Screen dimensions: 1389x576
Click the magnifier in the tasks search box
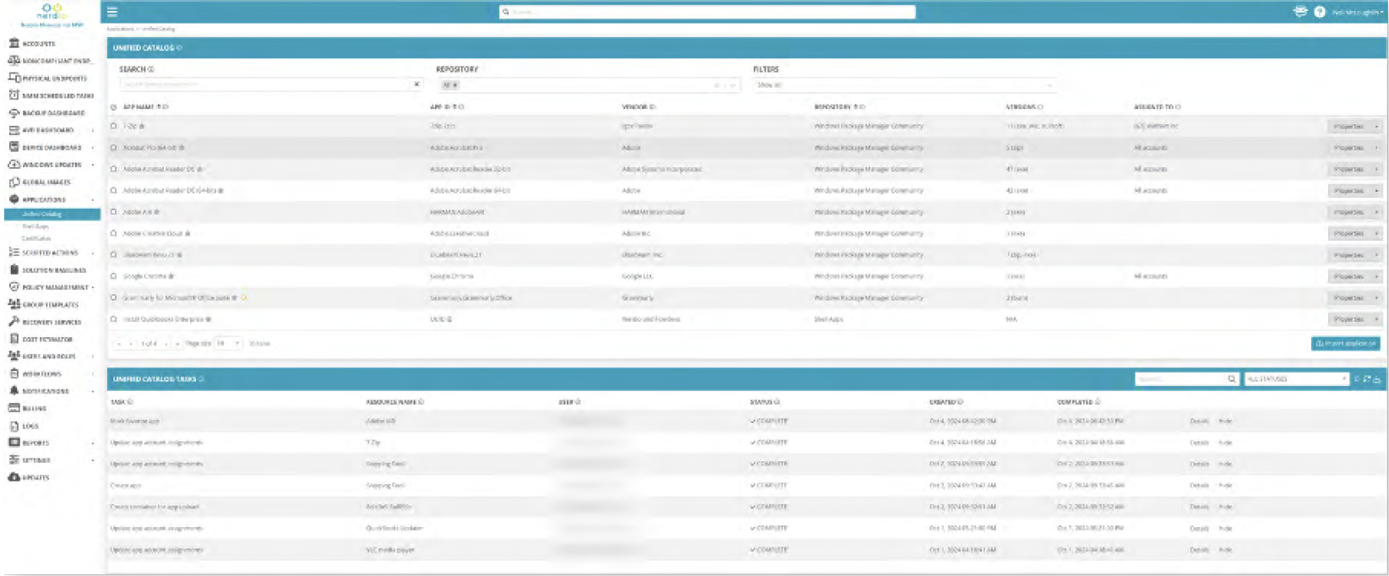click(x=1232, y=379)
